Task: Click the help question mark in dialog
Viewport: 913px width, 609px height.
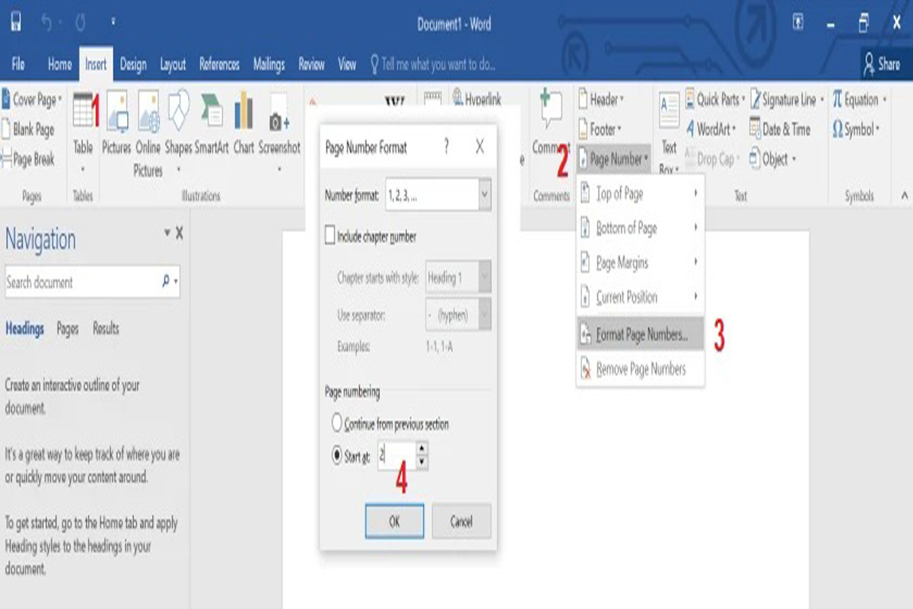Action: click(446, 146)
